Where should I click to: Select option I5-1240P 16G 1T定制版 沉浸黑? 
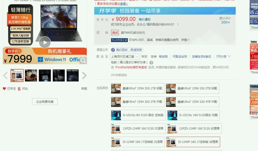[x=138, y=142]
